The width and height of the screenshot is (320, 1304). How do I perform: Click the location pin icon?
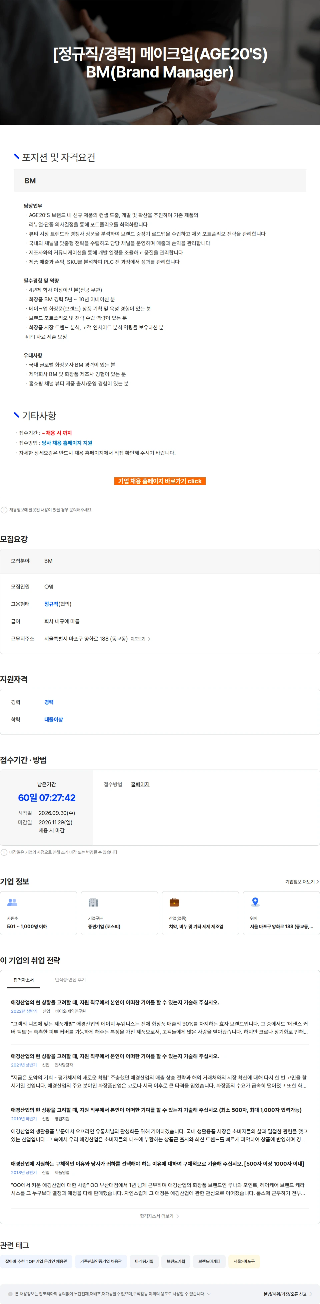tap(255, 902)
